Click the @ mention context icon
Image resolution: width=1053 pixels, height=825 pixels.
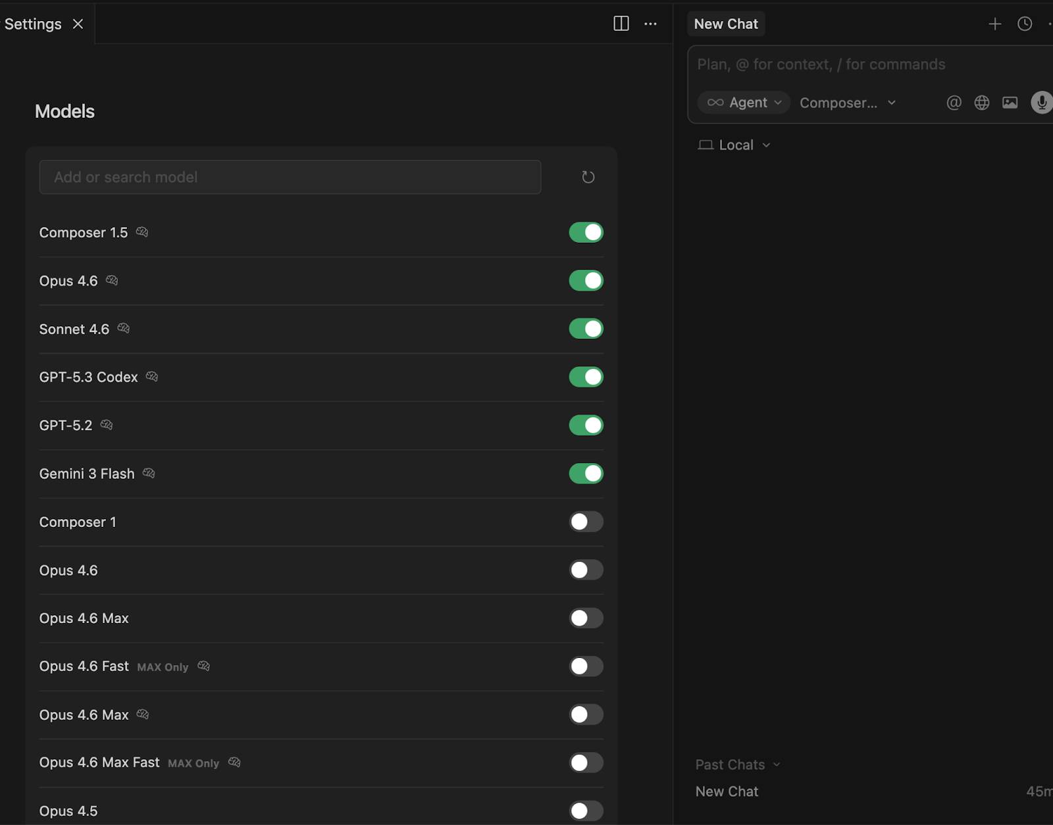pos(954,103)
